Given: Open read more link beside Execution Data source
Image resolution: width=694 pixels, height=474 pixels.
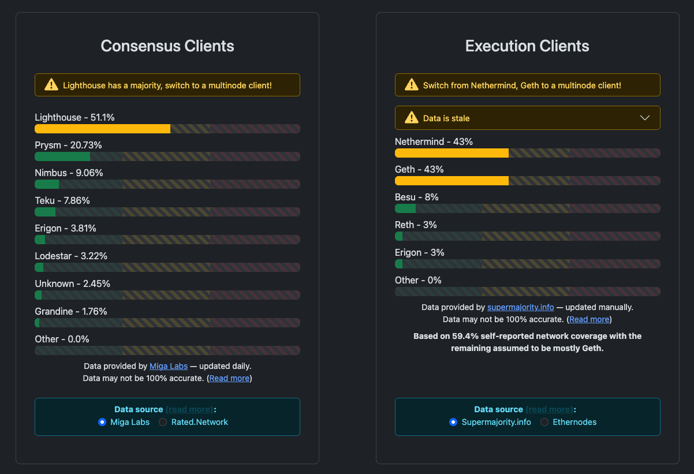Looking at the screenshot, I should (x=549, y=409).
